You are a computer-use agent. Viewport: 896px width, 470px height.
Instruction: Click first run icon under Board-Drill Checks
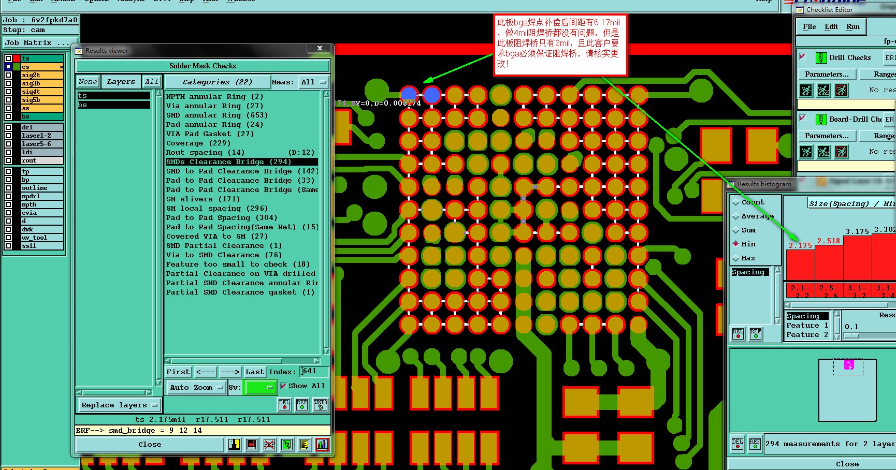tap(806, 152)
